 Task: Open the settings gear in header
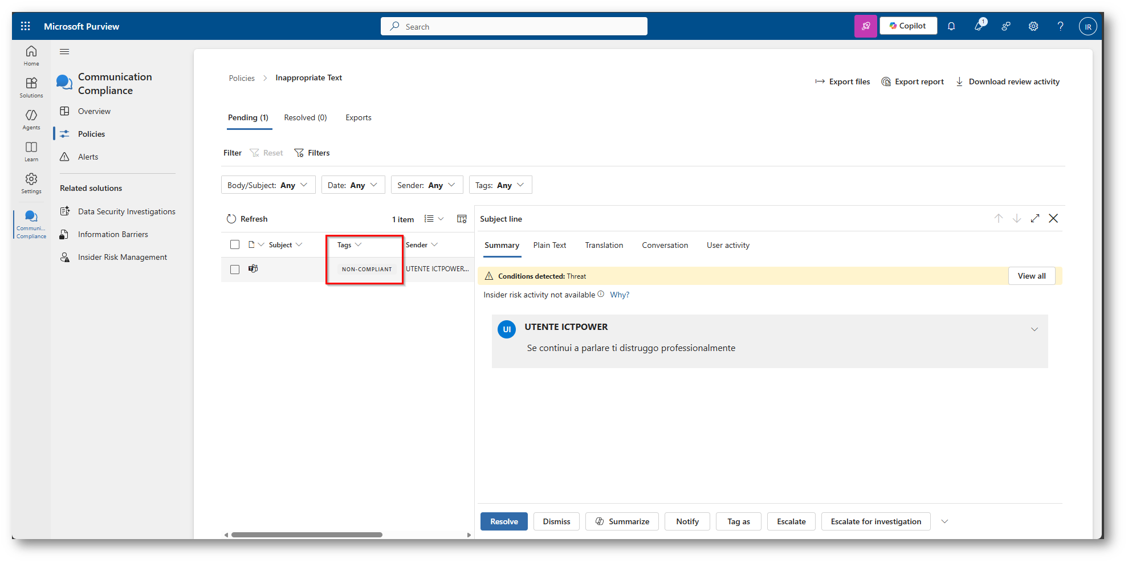[x=1033, y=26]
